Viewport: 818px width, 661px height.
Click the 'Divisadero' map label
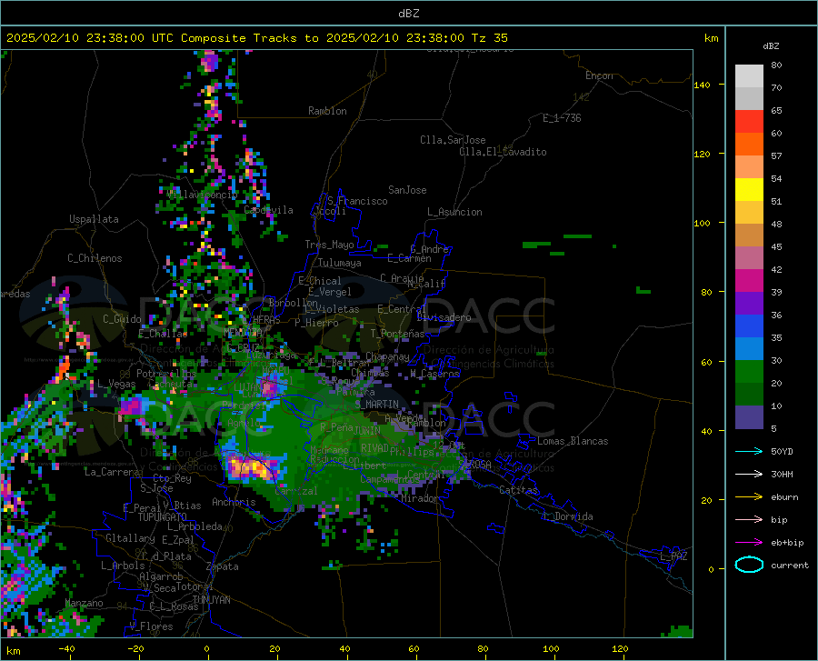coord(444,317)
